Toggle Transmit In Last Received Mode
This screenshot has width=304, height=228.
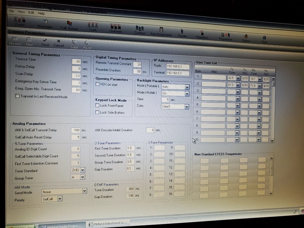tap(17, 96)
